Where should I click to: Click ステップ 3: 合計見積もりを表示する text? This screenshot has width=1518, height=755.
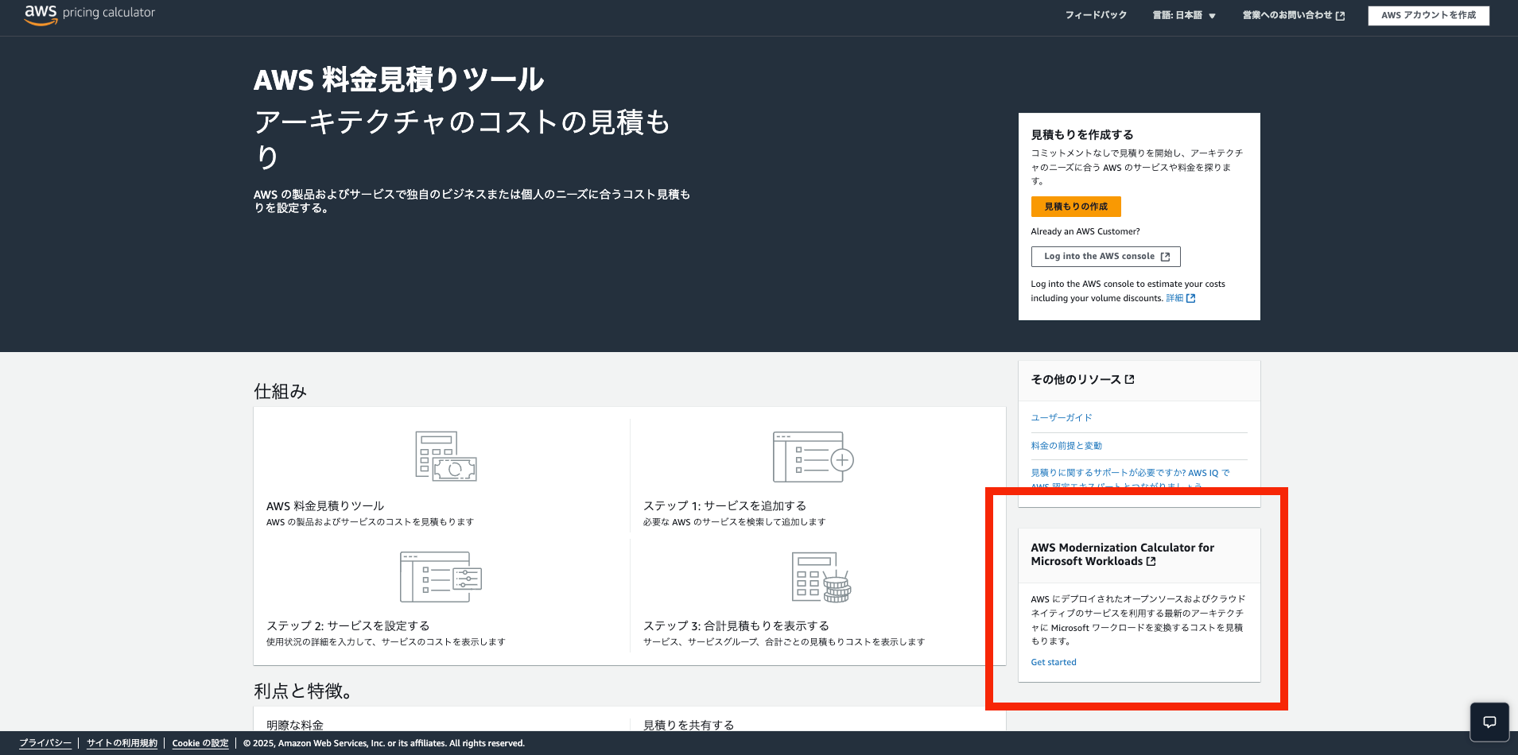[736, 625]
